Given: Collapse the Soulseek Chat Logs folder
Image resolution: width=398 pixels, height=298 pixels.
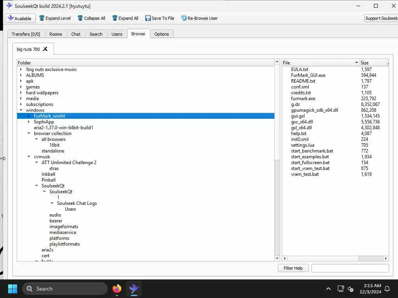Looking at the screenshot, I should (x=52, y=203).
